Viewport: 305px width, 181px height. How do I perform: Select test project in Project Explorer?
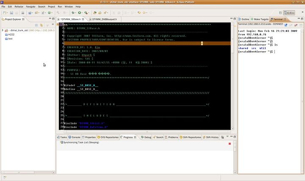point(9,39)
